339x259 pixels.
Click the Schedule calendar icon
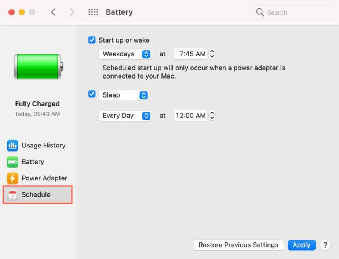click(12, 195)
